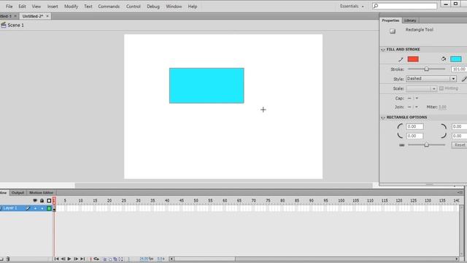Open the View menu
Image resolution: width=467 pixels, height=263 pixels.
[36, 7]
